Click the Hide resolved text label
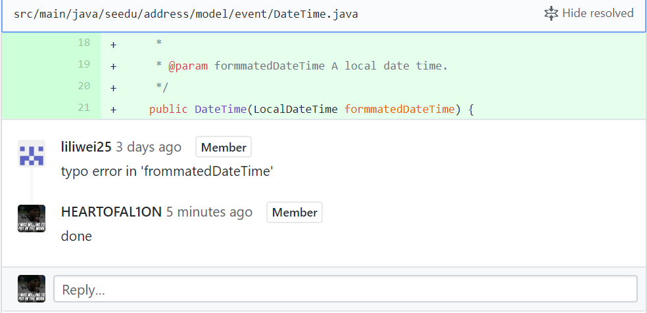The width and height of the screenshot is (647, 313). [x=598, y=14]
